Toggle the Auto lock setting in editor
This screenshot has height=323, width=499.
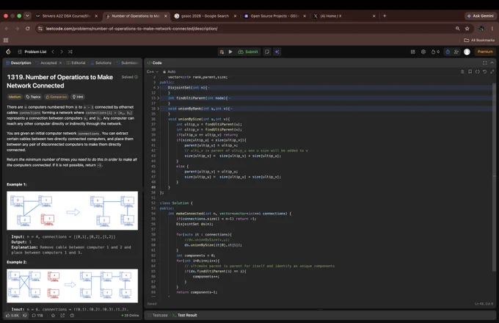pyautogui.click(x=170, y=72)
